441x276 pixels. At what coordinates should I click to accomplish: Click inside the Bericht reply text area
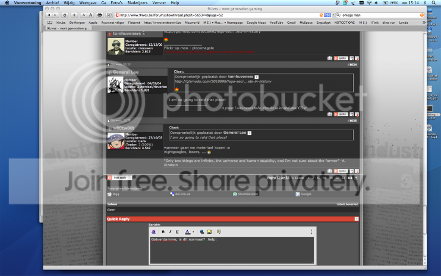(232, 250)
